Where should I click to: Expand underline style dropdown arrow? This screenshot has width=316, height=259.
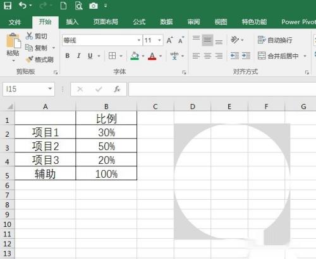(99, 56)
